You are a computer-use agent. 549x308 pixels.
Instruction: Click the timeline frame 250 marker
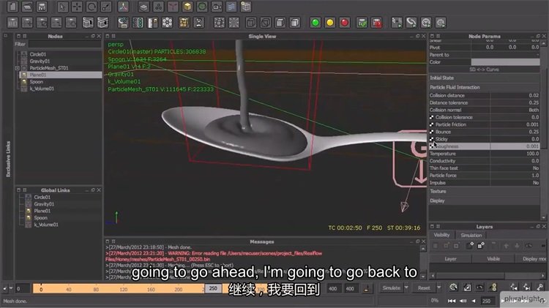pyautogui.click(x=213, y=288)
